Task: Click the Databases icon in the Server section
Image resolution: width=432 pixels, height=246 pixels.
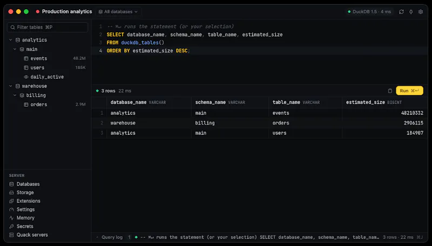Action: [11, 184]
